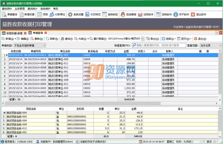Refresh the list with 刷新(R)
Screen dimensions: 223x144
click(52, 39)
